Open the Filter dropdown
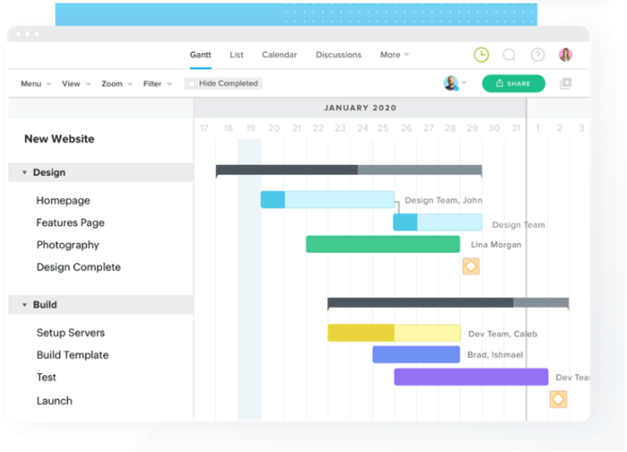This screenshot has width=627, height=452. pyautogui.click(x=157, y=84)
